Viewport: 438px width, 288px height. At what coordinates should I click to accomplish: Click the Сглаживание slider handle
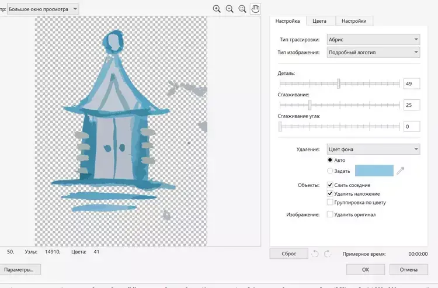pos(310,105)
